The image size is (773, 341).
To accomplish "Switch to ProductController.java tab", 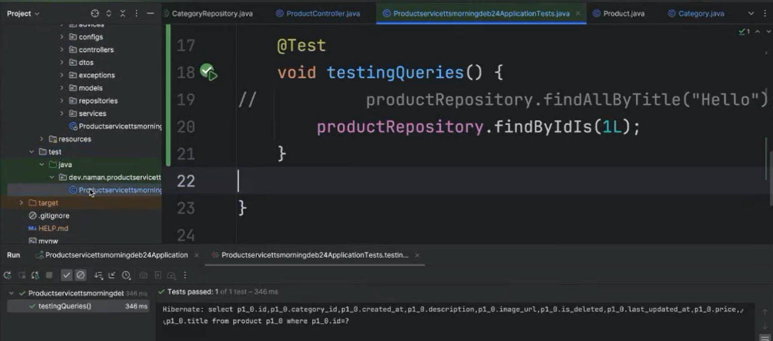I will 318,13.
